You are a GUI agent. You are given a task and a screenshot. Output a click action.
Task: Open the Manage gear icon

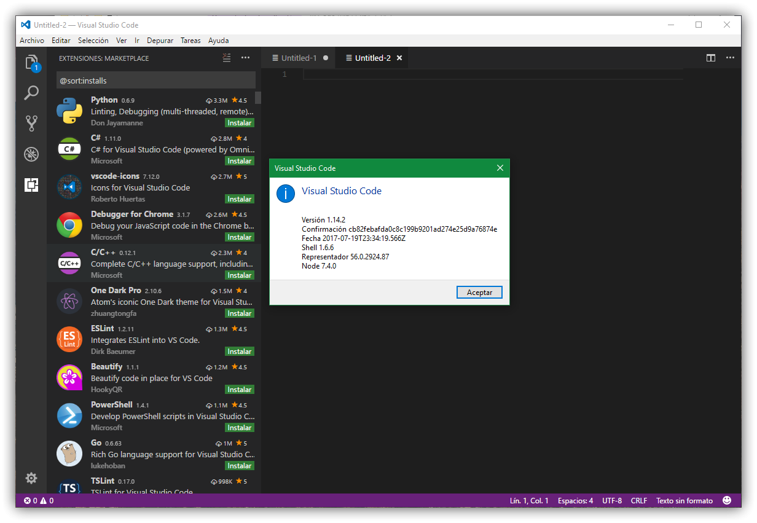tap(31, 478)
